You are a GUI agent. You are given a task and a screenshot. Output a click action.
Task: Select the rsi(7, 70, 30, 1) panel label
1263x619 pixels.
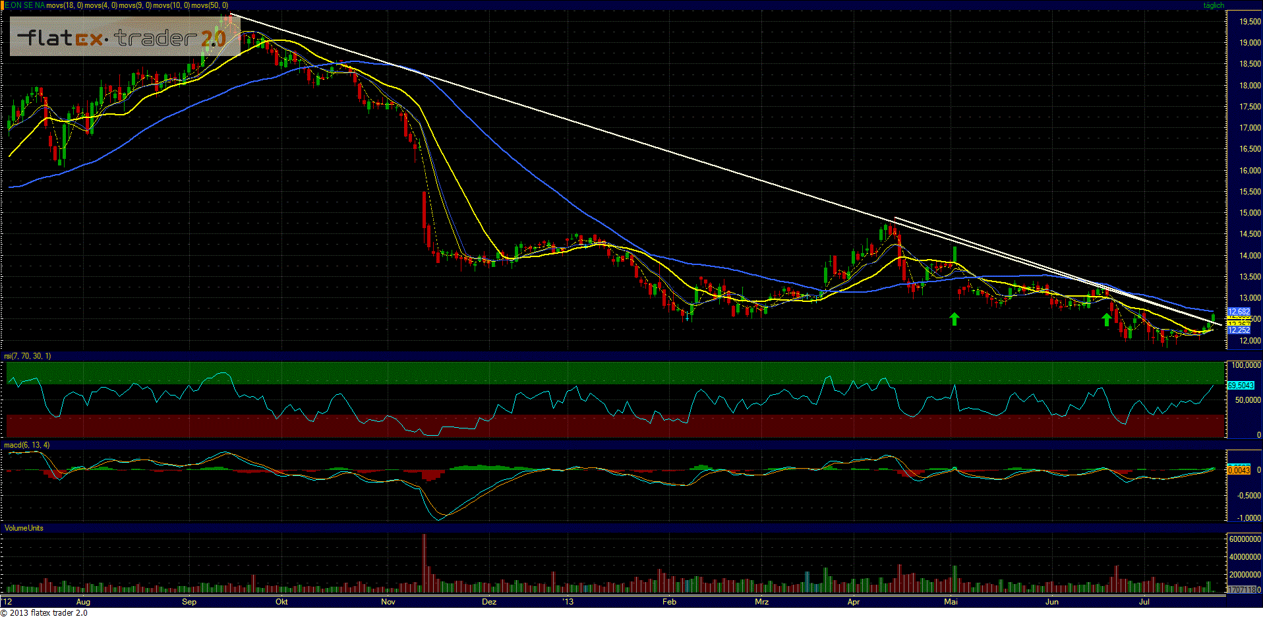(28, 356)
